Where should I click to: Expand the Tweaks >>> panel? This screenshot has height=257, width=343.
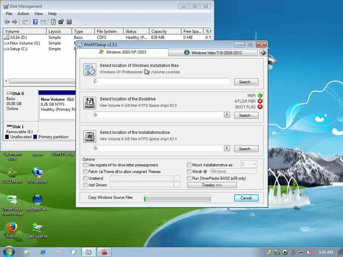(212, 185)
